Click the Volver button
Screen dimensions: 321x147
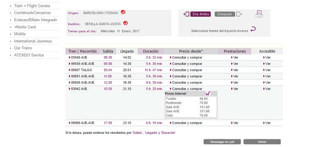pos(262,142)
